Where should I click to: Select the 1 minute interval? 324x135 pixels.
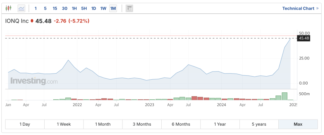click(x=36, y=8)
